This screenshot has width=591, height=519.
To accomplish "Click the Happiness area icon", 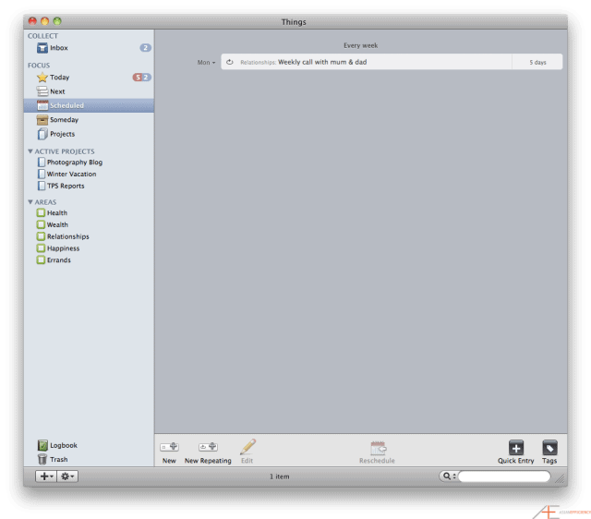I will pos(41,248).
